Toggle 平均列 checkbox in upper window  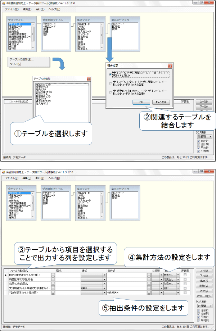[198, 151]
